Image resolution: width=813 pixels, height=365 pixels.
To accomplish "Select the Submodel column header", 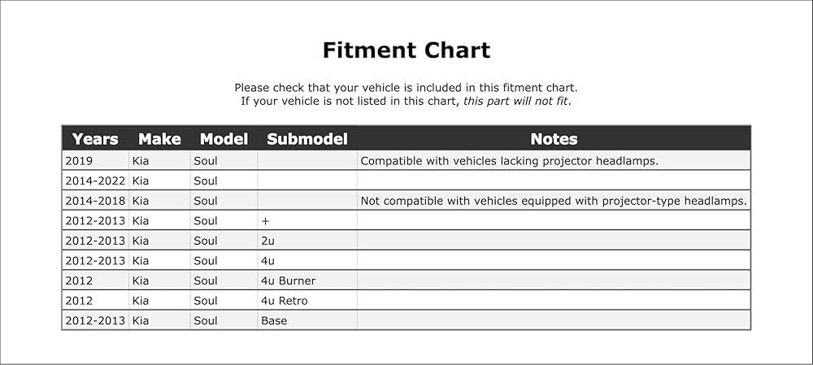I will (307, 139).
